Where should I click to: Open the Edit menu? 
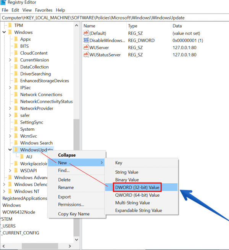(15, 10)
